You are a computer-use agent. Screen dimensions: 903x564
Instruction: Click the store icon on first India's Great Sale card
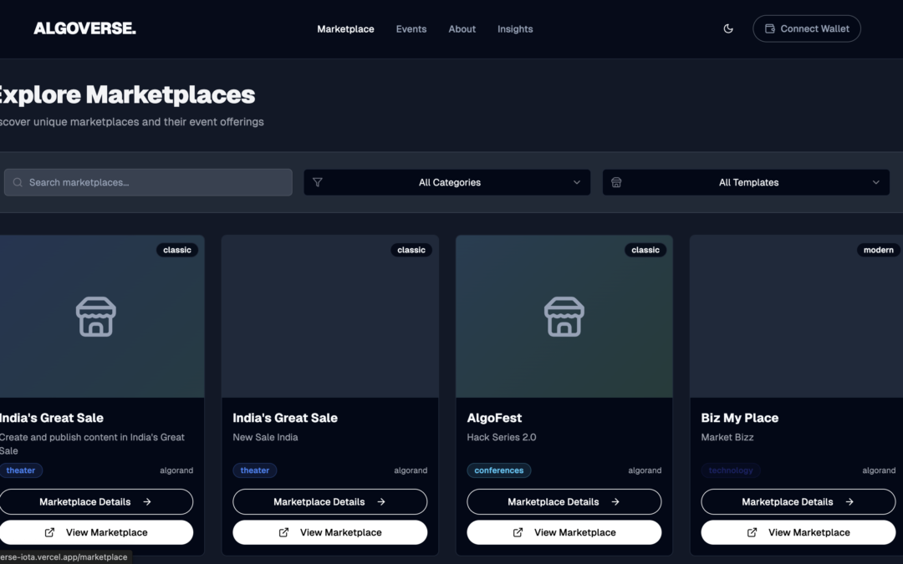coord(95,317)
